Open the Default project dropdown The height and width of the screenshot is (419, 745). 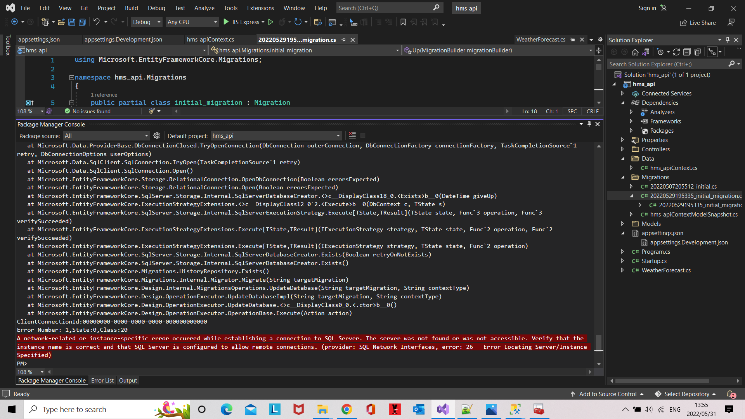337,135
